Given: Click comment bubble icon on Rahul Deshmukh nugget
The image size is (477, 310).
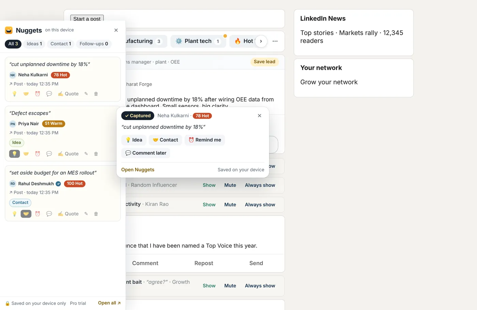Looking at the screenshot, I should [49, 214].
